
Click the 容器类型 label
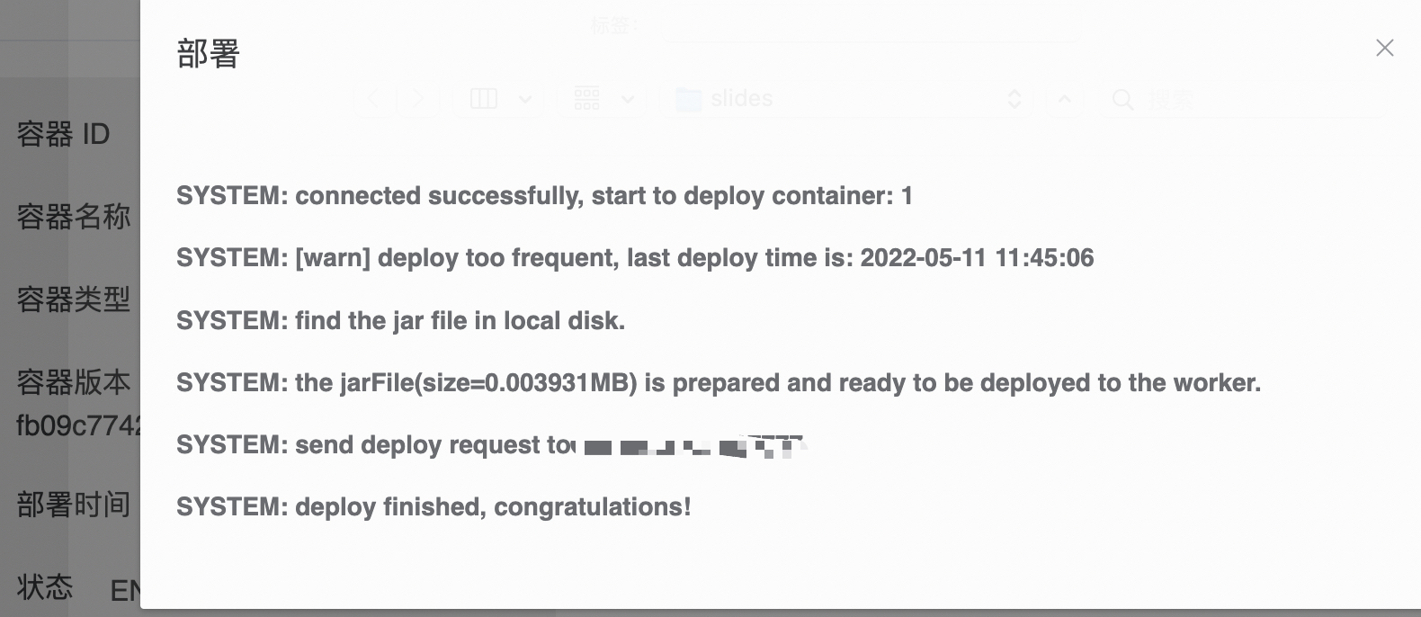[74, 300]
